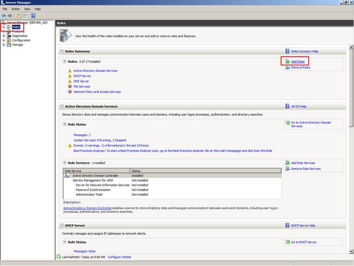Click the DHCP Server Help icon

287,225
